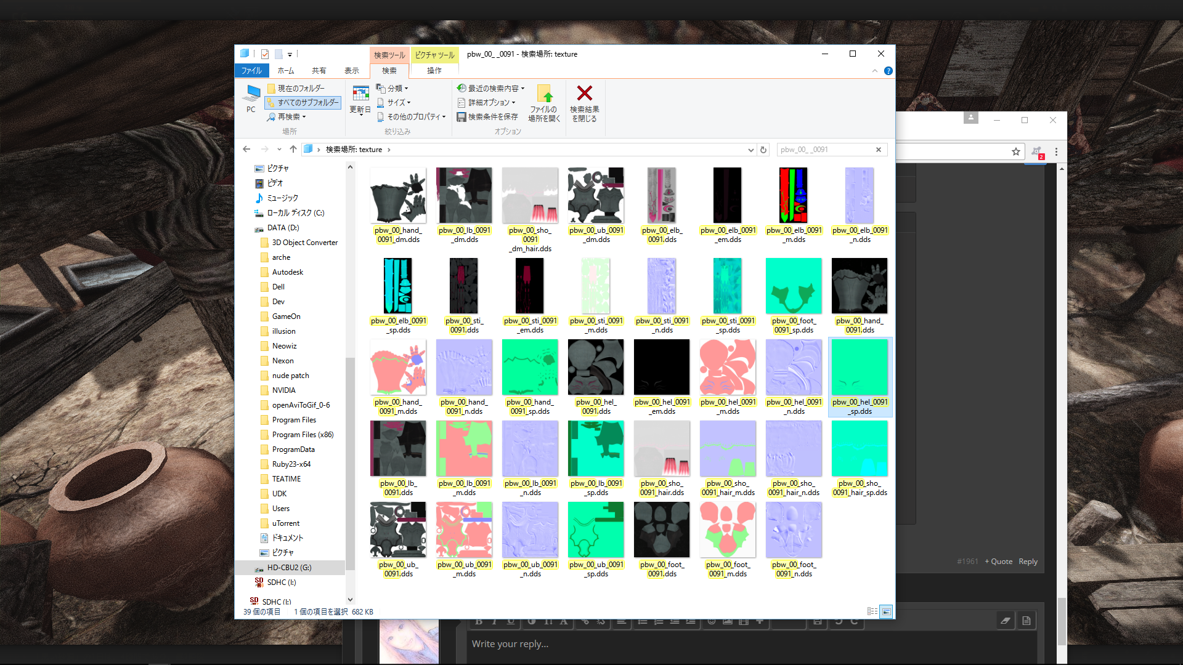Click the red X close search results icon
Screen dimensions: 1183x665
click(584, 94)
